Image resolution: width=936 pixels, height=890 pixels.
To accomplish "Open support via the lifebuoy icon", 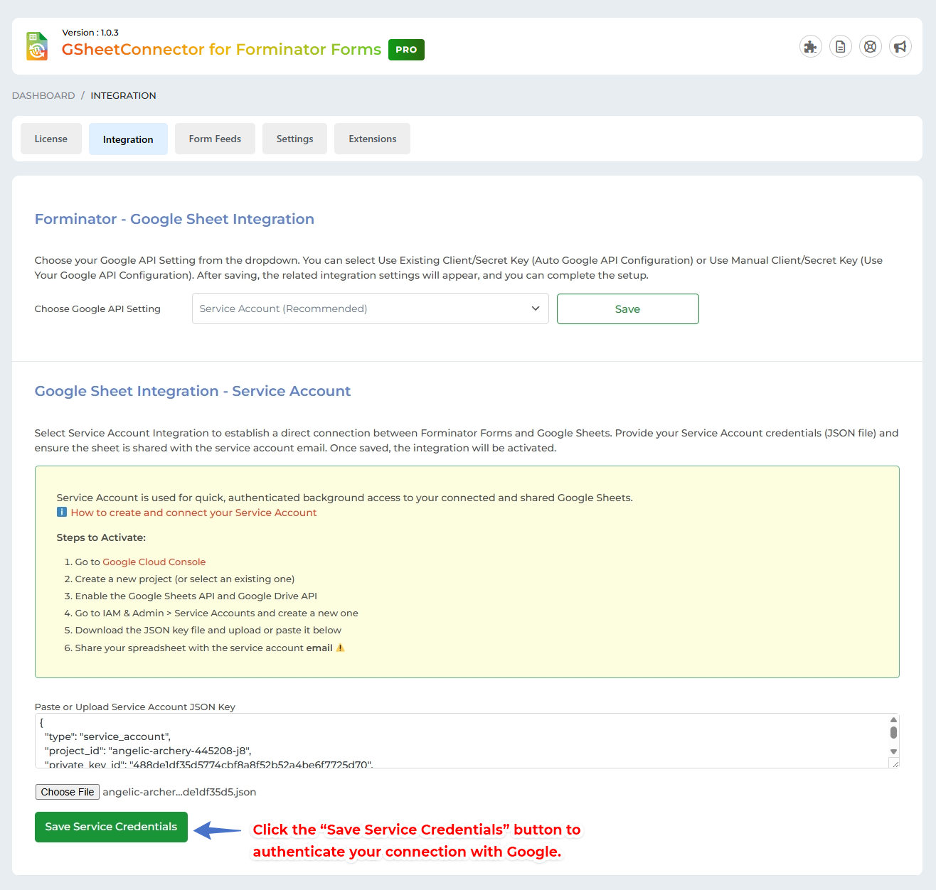I will pos(870,45).
